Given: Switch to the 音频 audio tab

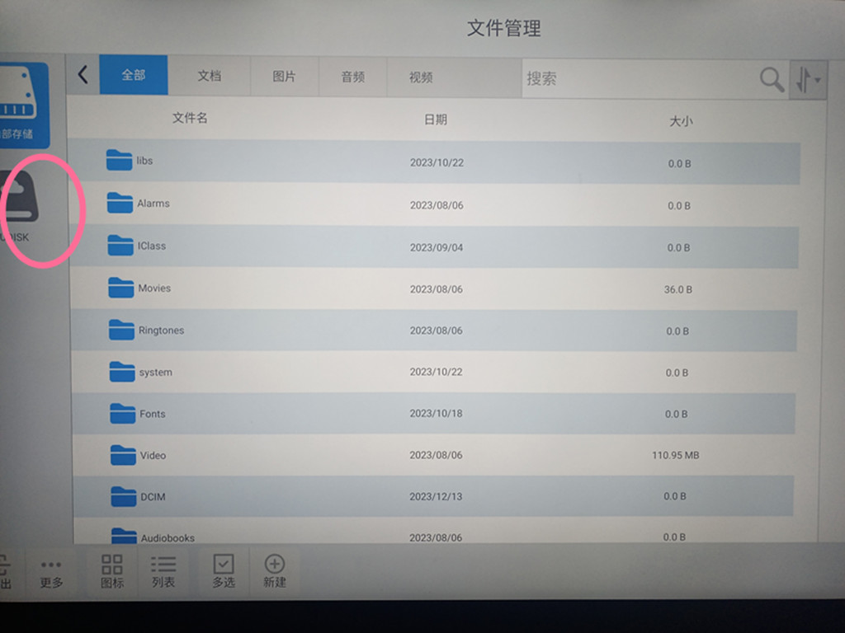Looking at the screenshot, I should (x=353, y=77).
